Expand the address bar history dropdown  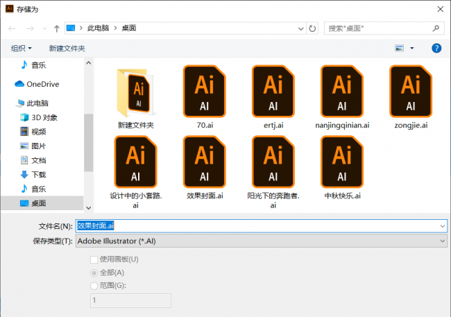pyautogui.click(x=300, y=28)
